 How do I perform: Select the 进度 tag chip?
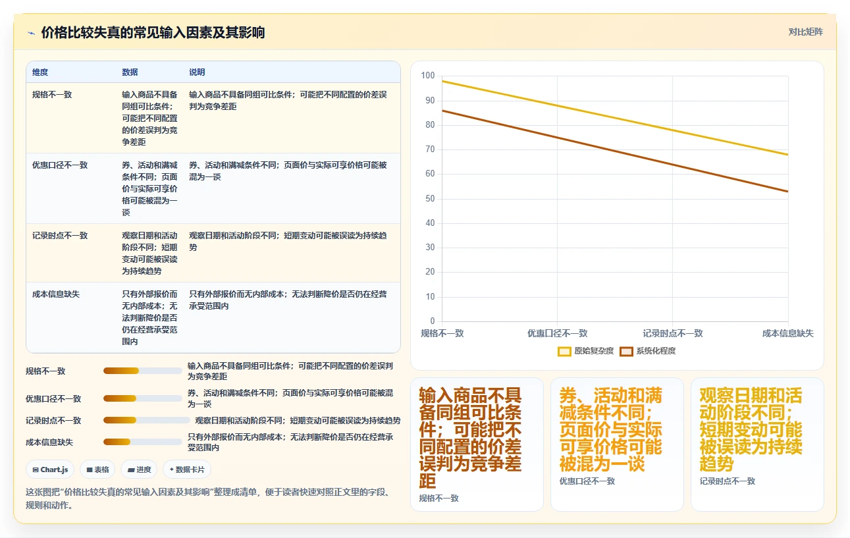pos(139,470)
